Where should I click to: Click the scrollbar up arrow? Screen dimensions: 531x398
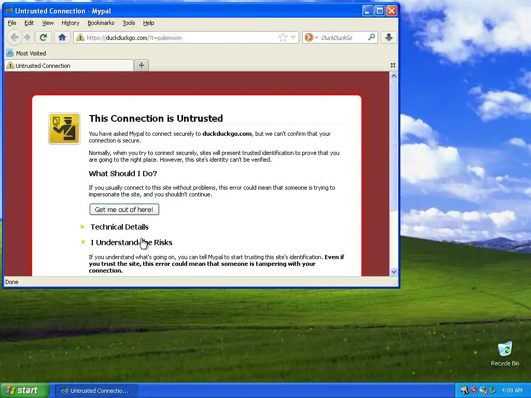pyautogui.click(x=394, y=76)
